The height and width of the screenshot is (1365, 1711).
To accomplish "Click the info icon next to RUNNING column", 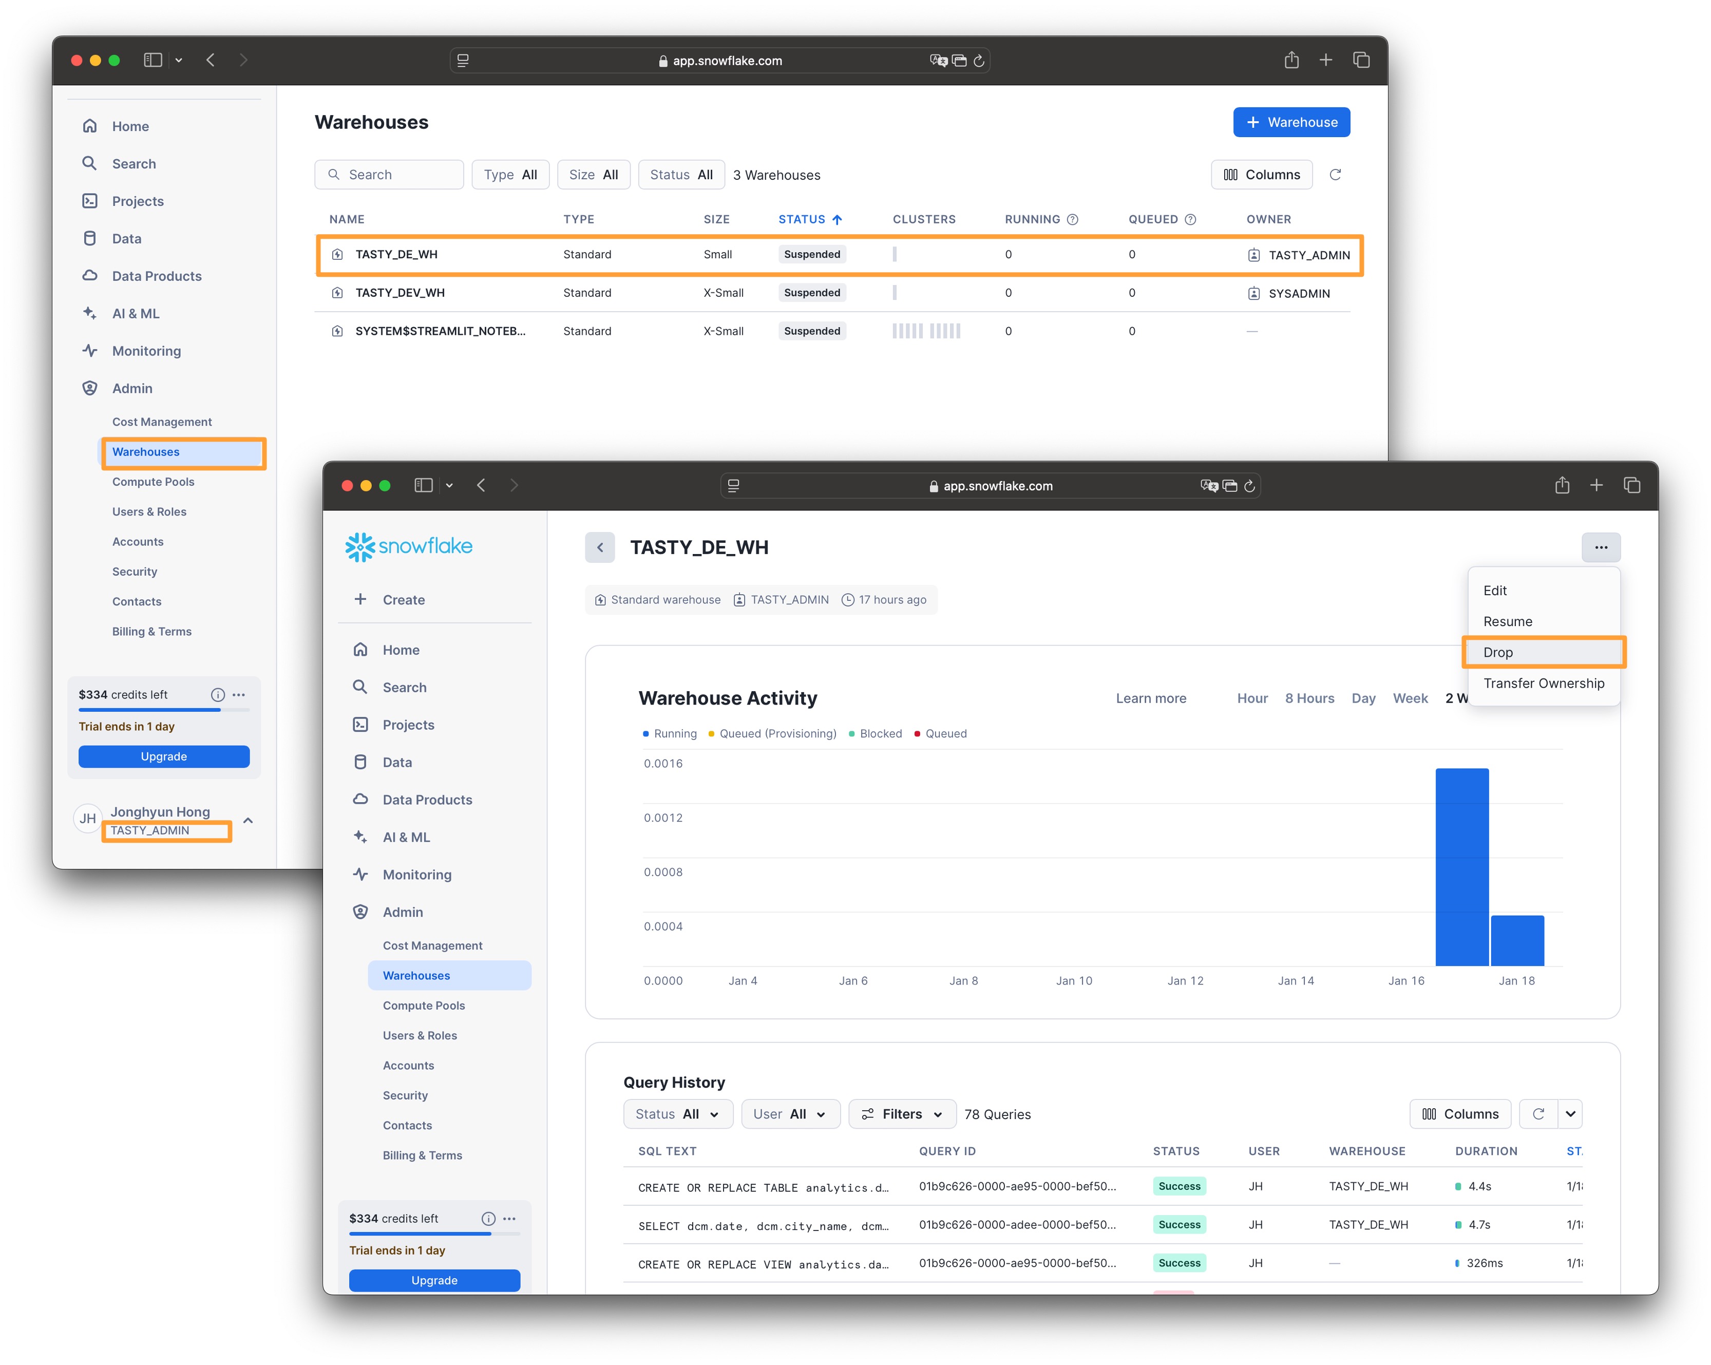I will (1072, 219).
